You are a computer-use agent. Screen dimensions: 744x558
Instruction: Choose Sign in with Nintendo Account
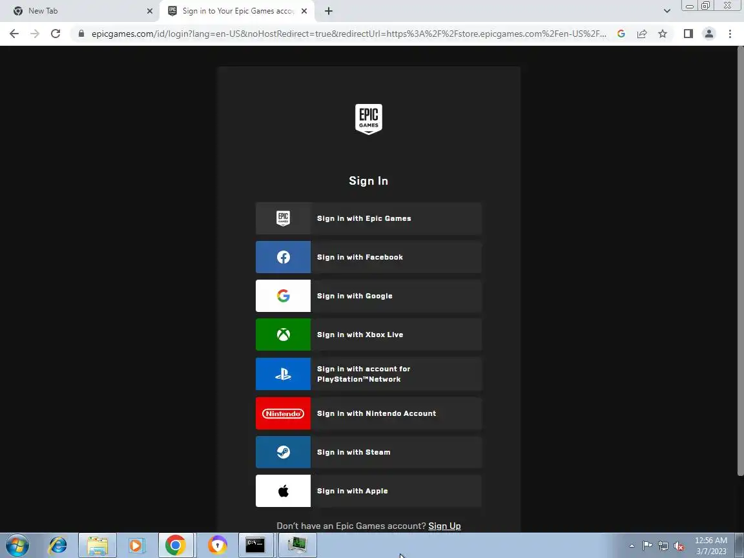[x=369, y=413]
